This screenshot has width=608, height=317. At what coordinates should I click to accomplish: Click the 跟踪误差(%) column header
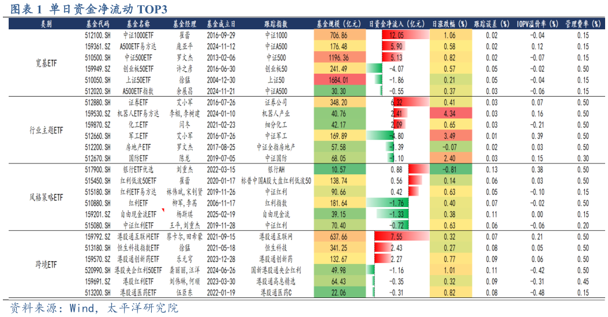click(491, 24)
